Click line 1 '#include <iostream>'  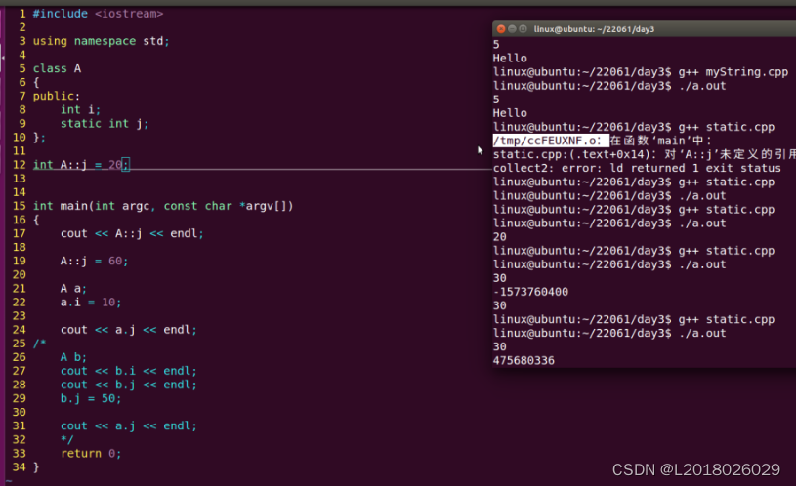coord(98,14)
